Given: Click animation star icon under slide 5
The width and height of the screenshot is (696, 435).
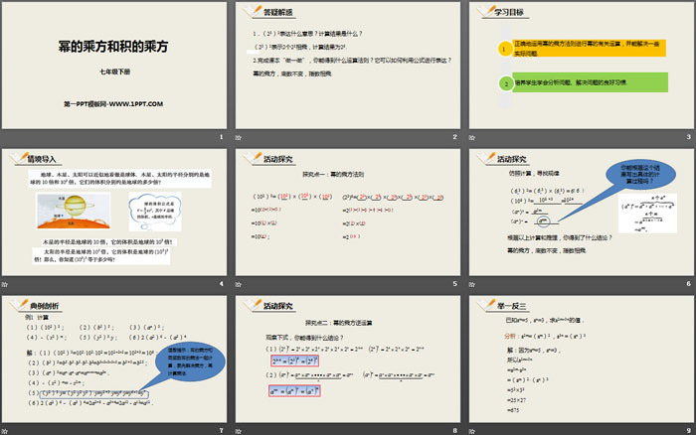Looking at the screenshot, I should click(x=239, y=284).
